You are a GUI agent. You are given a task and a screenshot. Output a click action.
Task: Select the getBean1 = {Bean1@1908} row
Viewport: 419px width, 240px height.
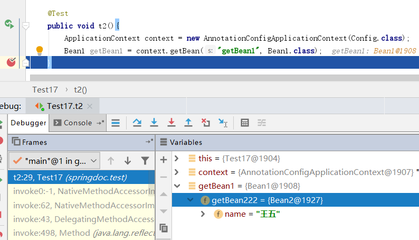pos(296,186)
